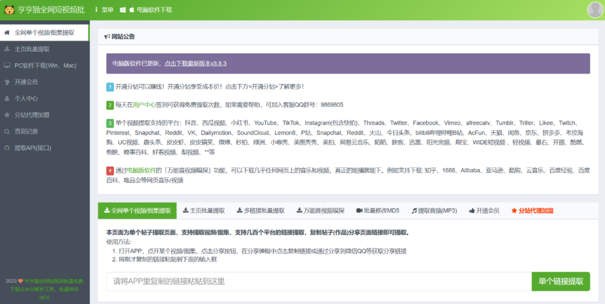This screenshot has width=605, height=304.
Task: Open the user avatar at top right
Action: pyautogui.click(x=595, y=10)
